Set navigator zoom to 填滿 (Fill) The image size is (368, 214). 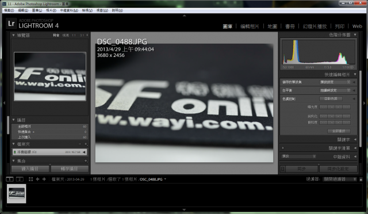pos(66,35)
